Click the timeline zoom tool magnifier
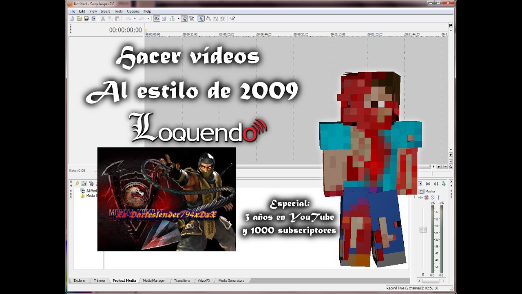522x294 pixels. point(451,167)
